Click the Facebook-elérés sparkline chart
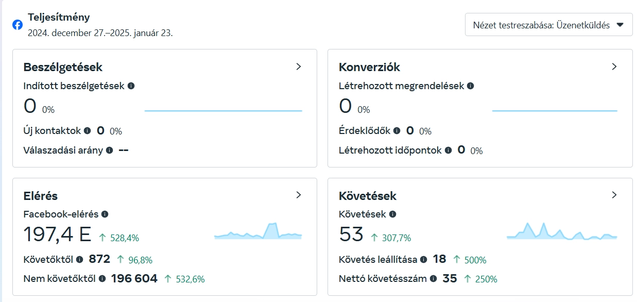The width and height of the screenshot is (637, 302). pyautogui.click(x=258, y=231)
